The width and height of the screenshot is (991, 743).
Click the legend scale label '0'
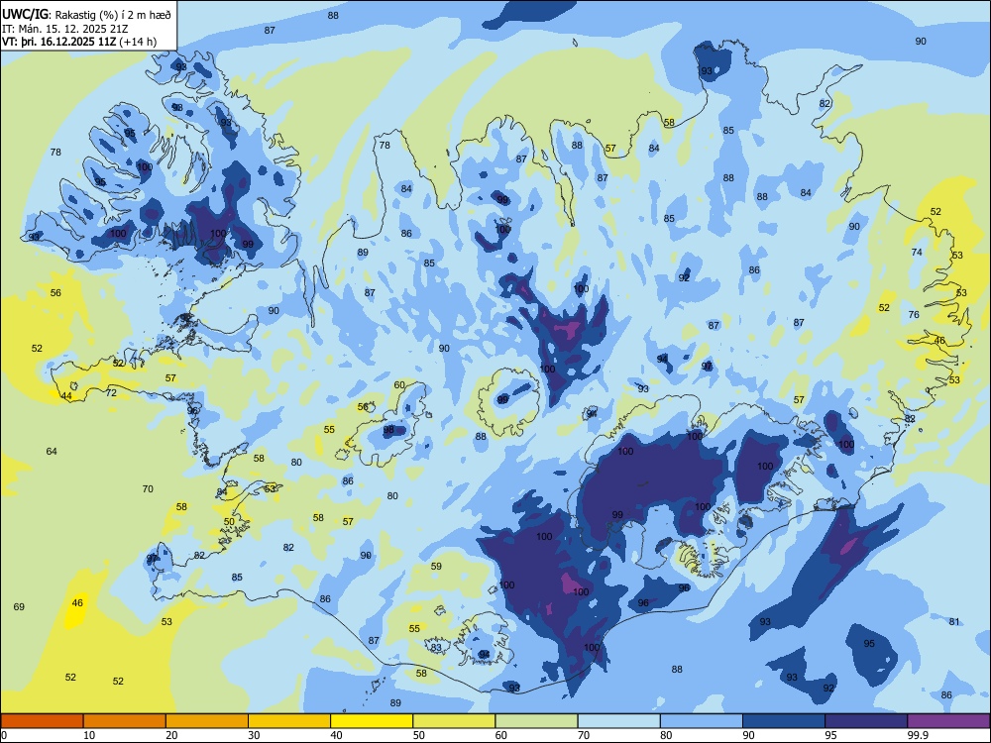[4, 735]
